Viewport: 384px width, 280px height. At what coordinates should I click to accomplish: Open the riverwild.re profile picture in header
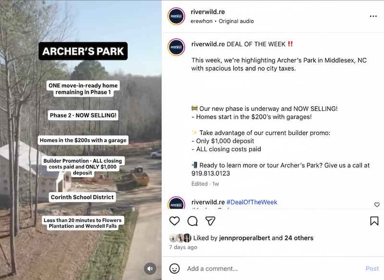(176, 16)
